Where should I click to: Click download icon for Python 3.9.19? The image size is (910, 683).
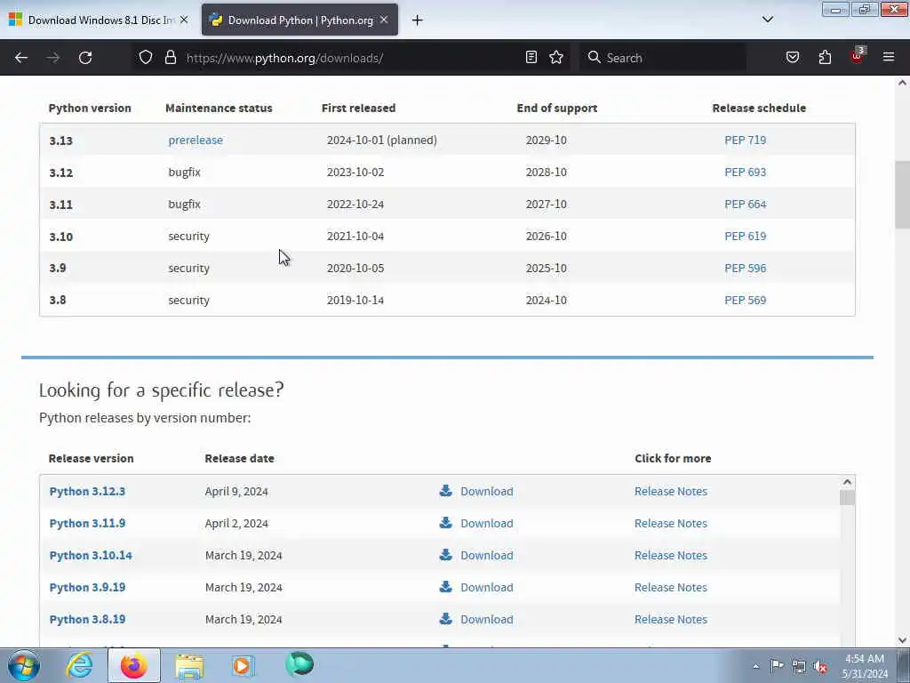click(446, 587)
